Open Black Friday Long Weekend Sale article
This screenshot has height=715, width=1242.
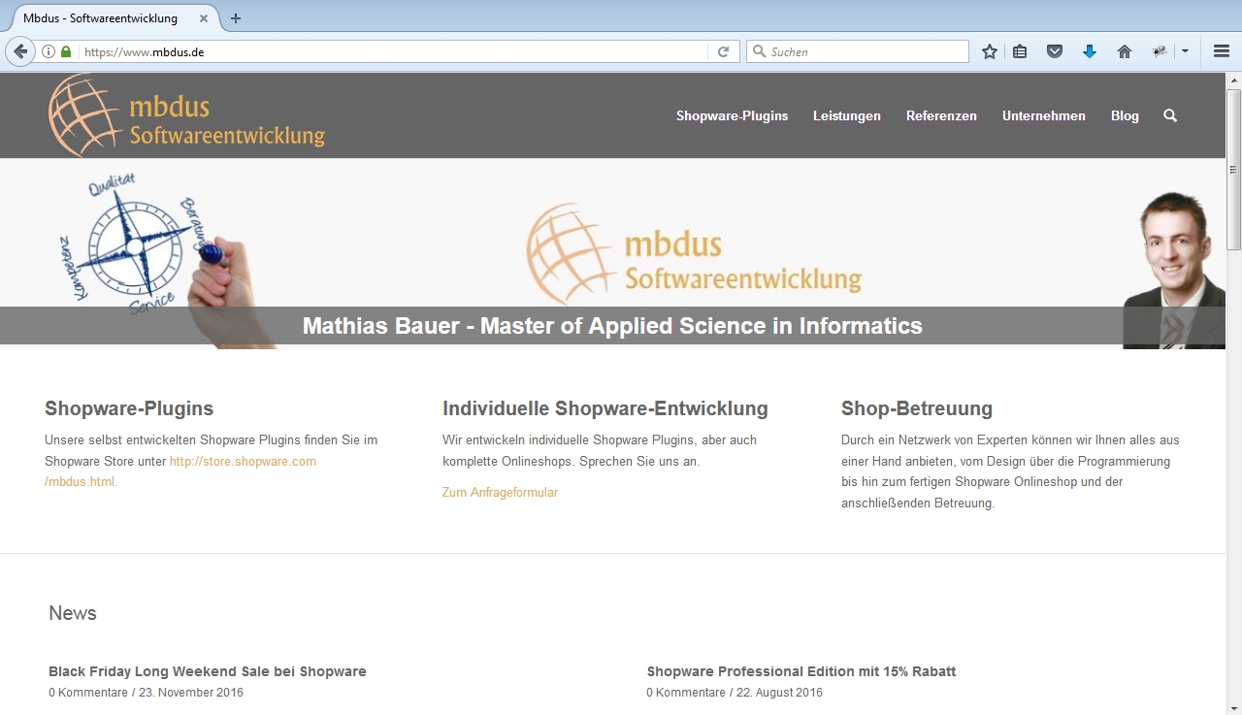[208, 671]
